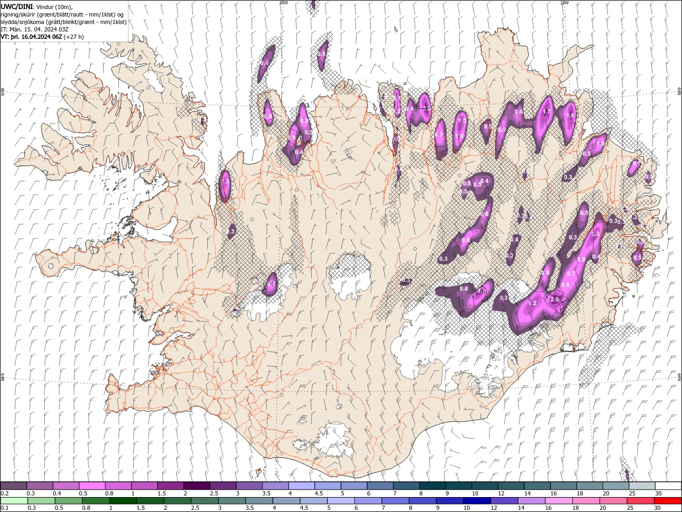682x512 pixels.
Task: Click the '(+27 h)' forecast offset text
Action: pos(74,37)
